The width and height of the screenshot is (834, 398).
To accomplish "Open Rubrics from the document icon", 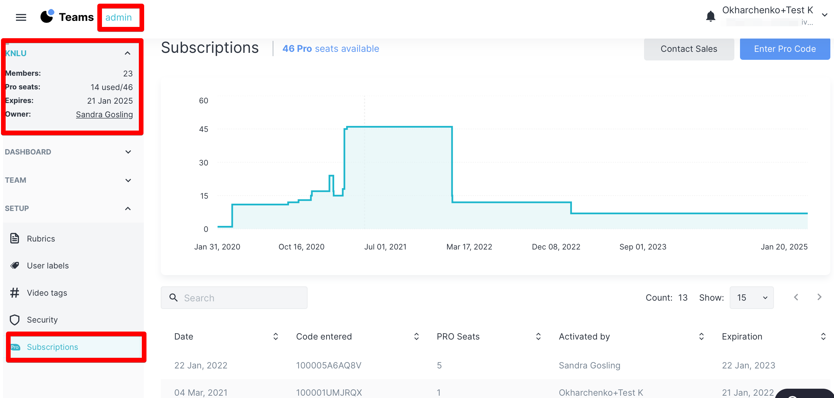I will tap(15, 238).
